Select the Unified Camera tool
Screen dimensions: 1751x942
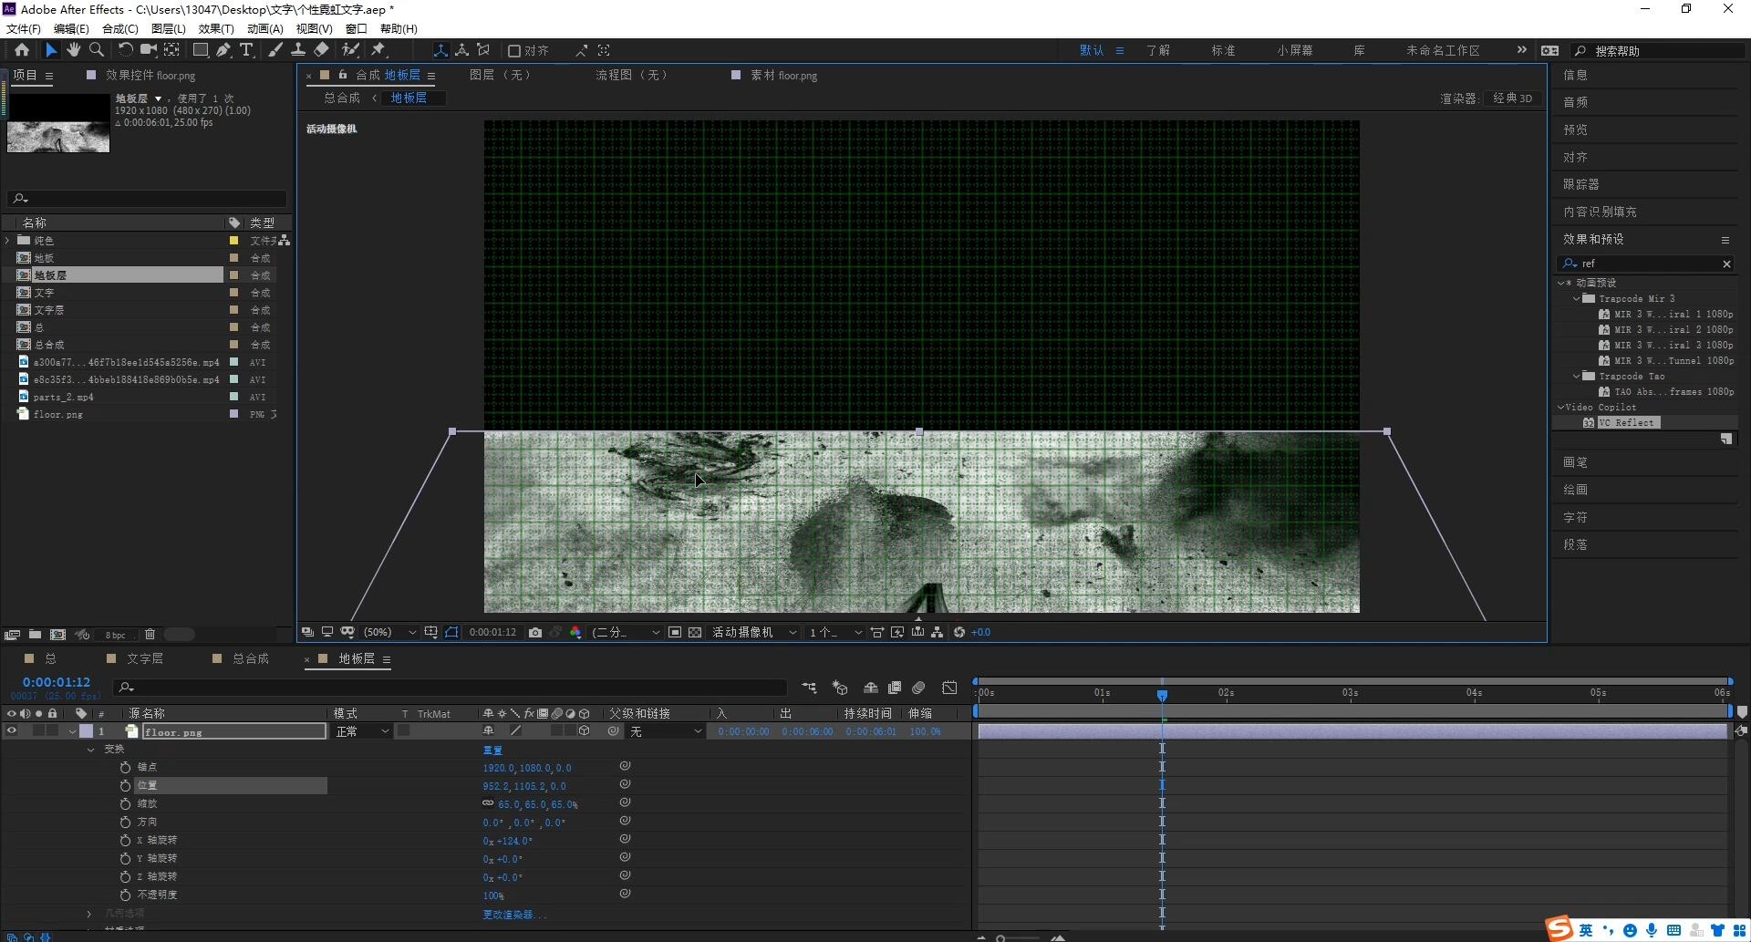coord(148,50)
